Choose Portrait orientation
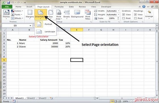The width and height of the screenshot is (159, 103). (x=45, y=24)
